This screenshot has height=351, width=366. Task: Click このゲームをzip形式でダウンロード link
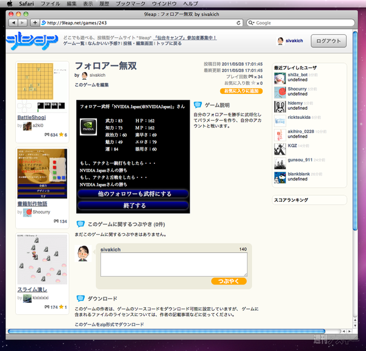coord(109,324)
